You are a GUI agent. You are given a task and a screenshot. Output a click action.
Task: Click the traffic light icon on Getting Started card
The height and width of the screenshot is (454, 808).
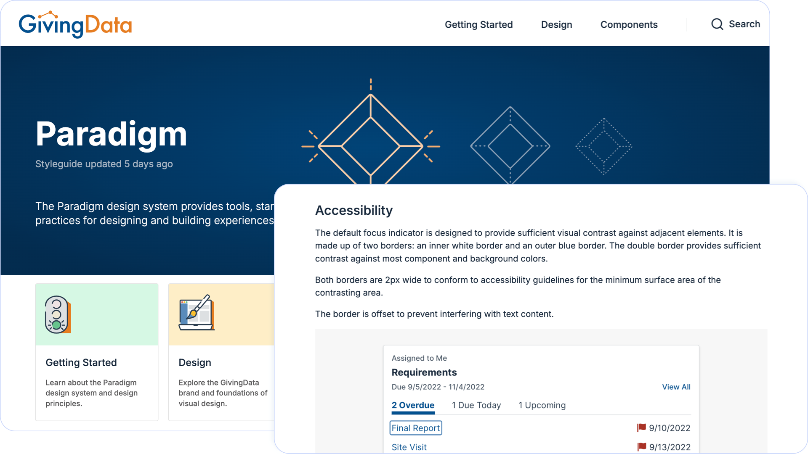(58, 314)
